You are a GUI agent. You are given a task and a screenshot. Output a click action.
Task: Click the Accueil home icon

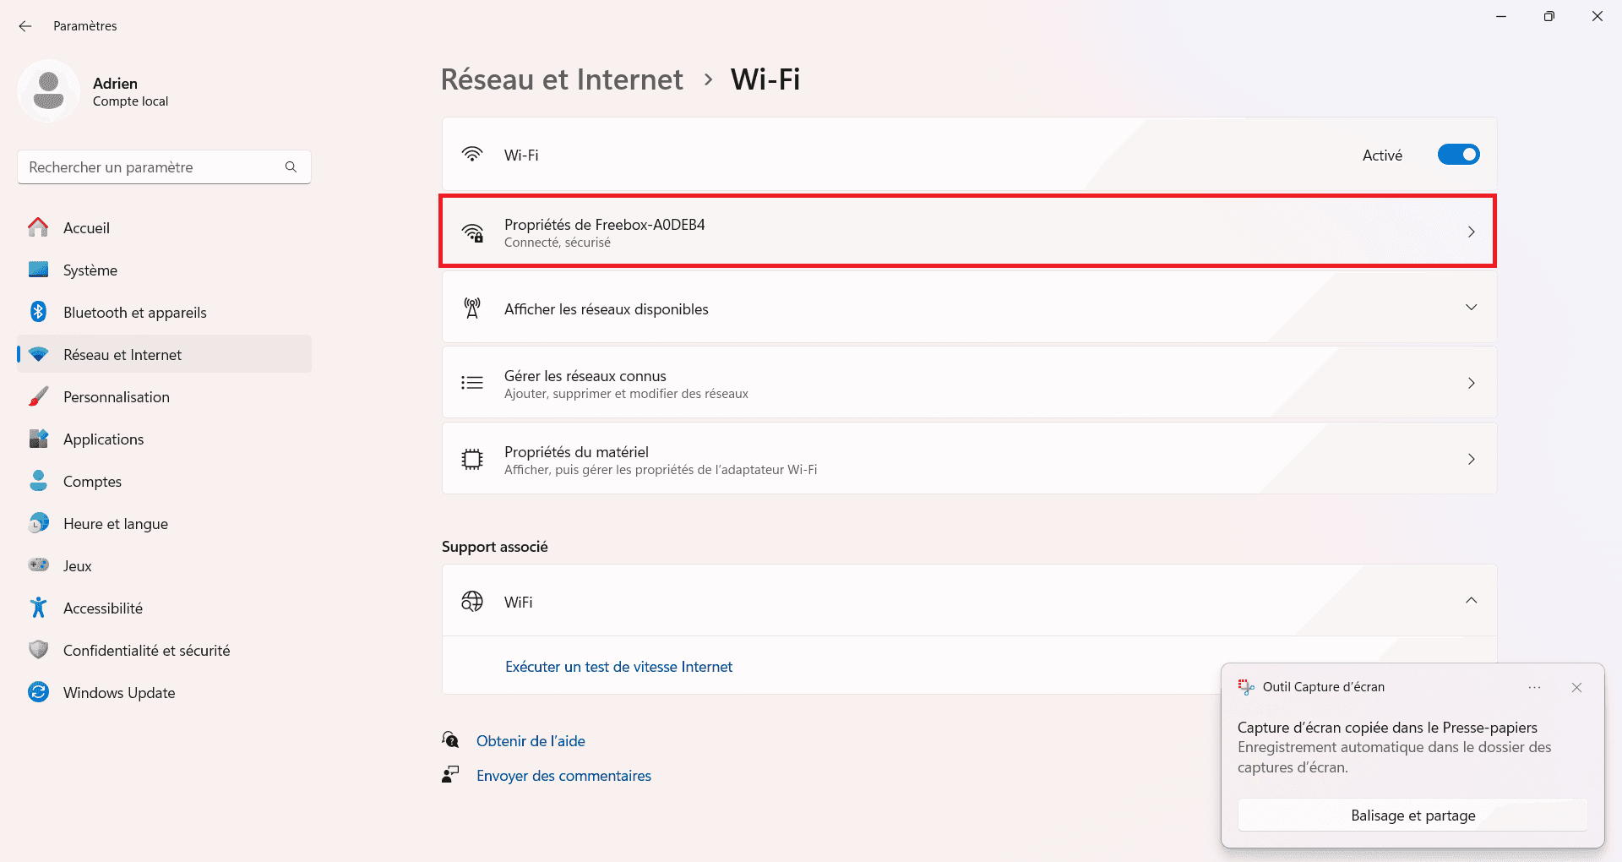(x=38, y=227)
